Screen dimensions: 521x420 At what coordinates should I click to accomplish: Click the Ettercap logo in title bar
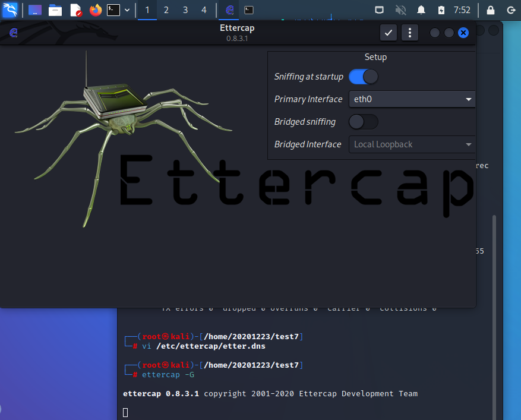13,32
